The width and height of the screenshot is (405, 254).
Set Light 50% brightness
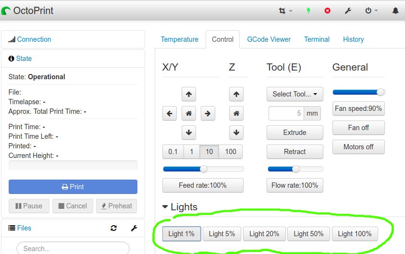[x=308, y=234]
